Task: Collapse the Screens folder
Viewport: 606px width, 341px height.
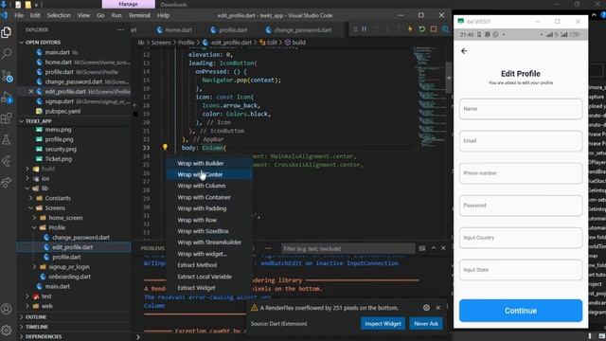Action: click(31, 208)
